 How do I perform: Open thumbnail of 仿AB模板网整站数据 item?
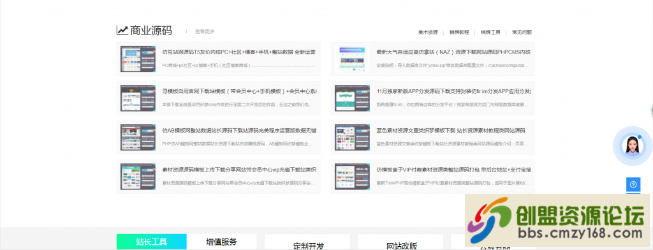tap(138, 137)
